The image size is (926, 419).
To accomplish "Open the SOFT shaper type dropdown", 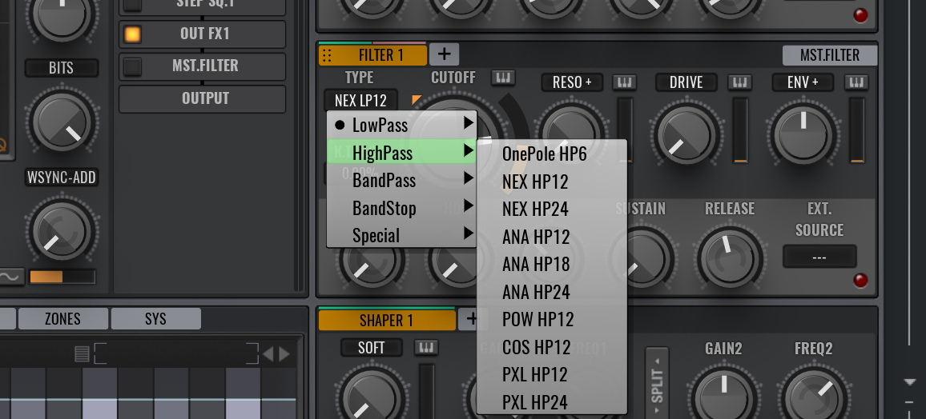I will (x=372, y=348).
